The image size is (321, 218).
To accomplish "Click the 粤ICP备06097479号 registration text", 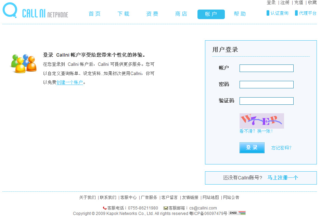I will pyautogui.click(x=208, y=214).
